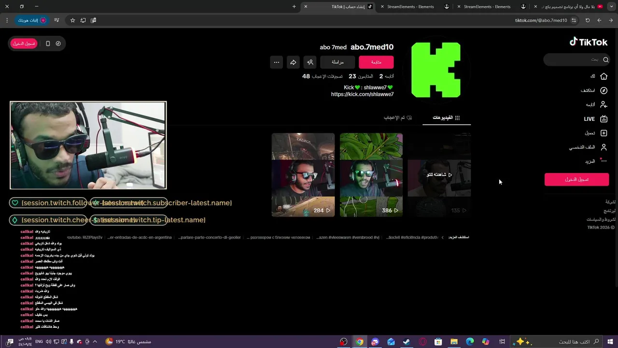
Task: Click the search magnifier icon in TikTok sidebar
Action: coord(606,59)
